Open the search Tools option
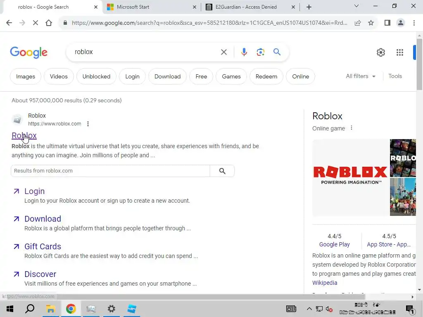423x317 pixels. point(395,76)
